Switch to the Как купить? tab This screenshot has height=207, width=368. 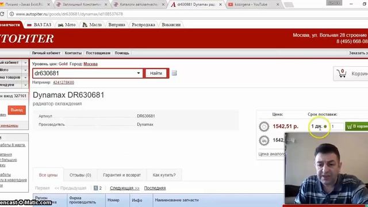[164, 175]
